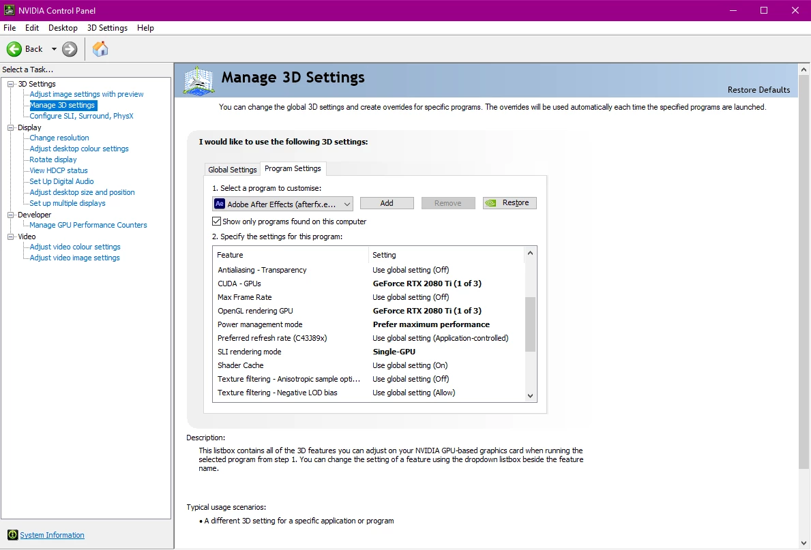Open the Help menu
The width and height of the screenshot is (811, 550).
[x=145, y=28]
